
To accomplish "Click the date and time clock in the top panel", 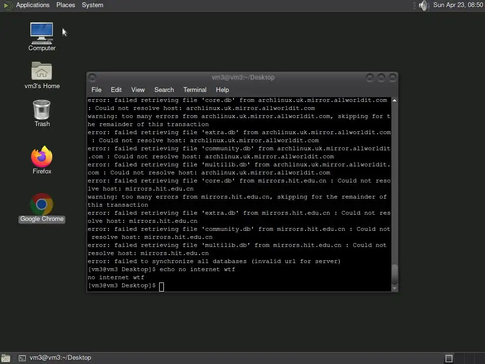I will (x=458, y=5).
